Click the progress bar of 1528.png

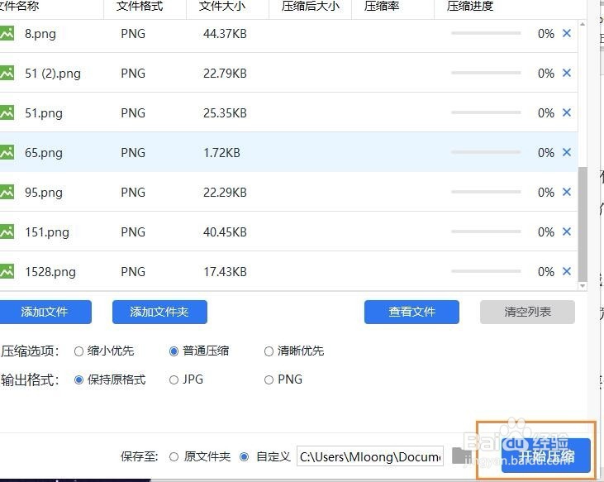point(486,272)
